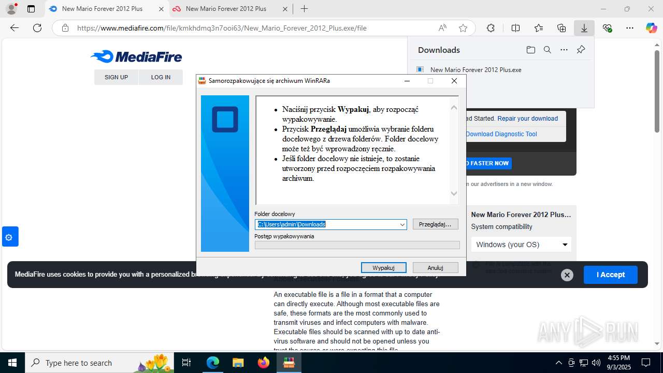663x373 pixels.
Task: Open volume control in system tray
Action: point(596,363)
